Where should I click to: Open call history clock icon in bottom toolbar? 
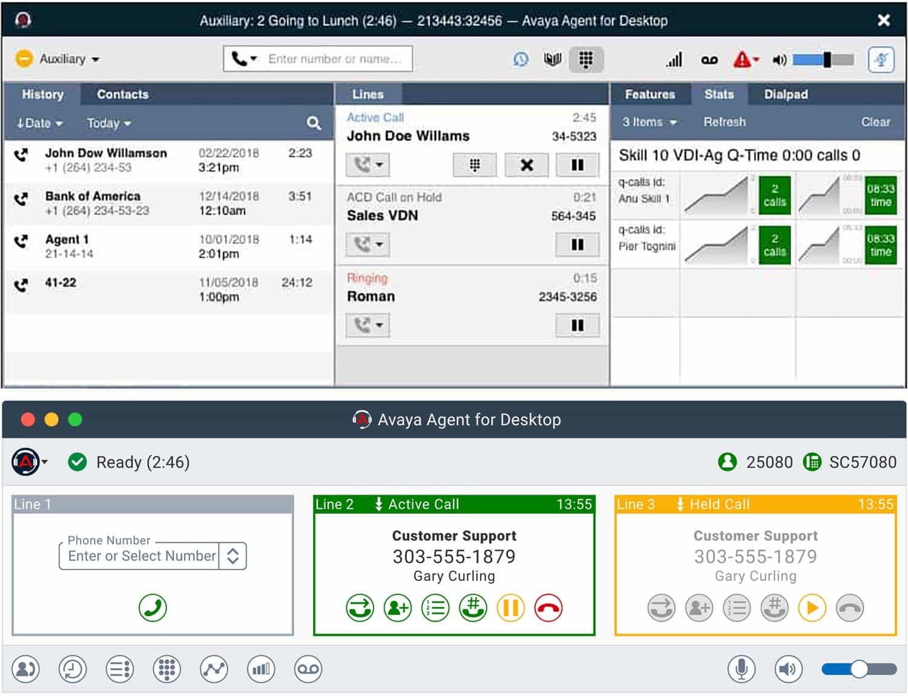tap(73, 669)
